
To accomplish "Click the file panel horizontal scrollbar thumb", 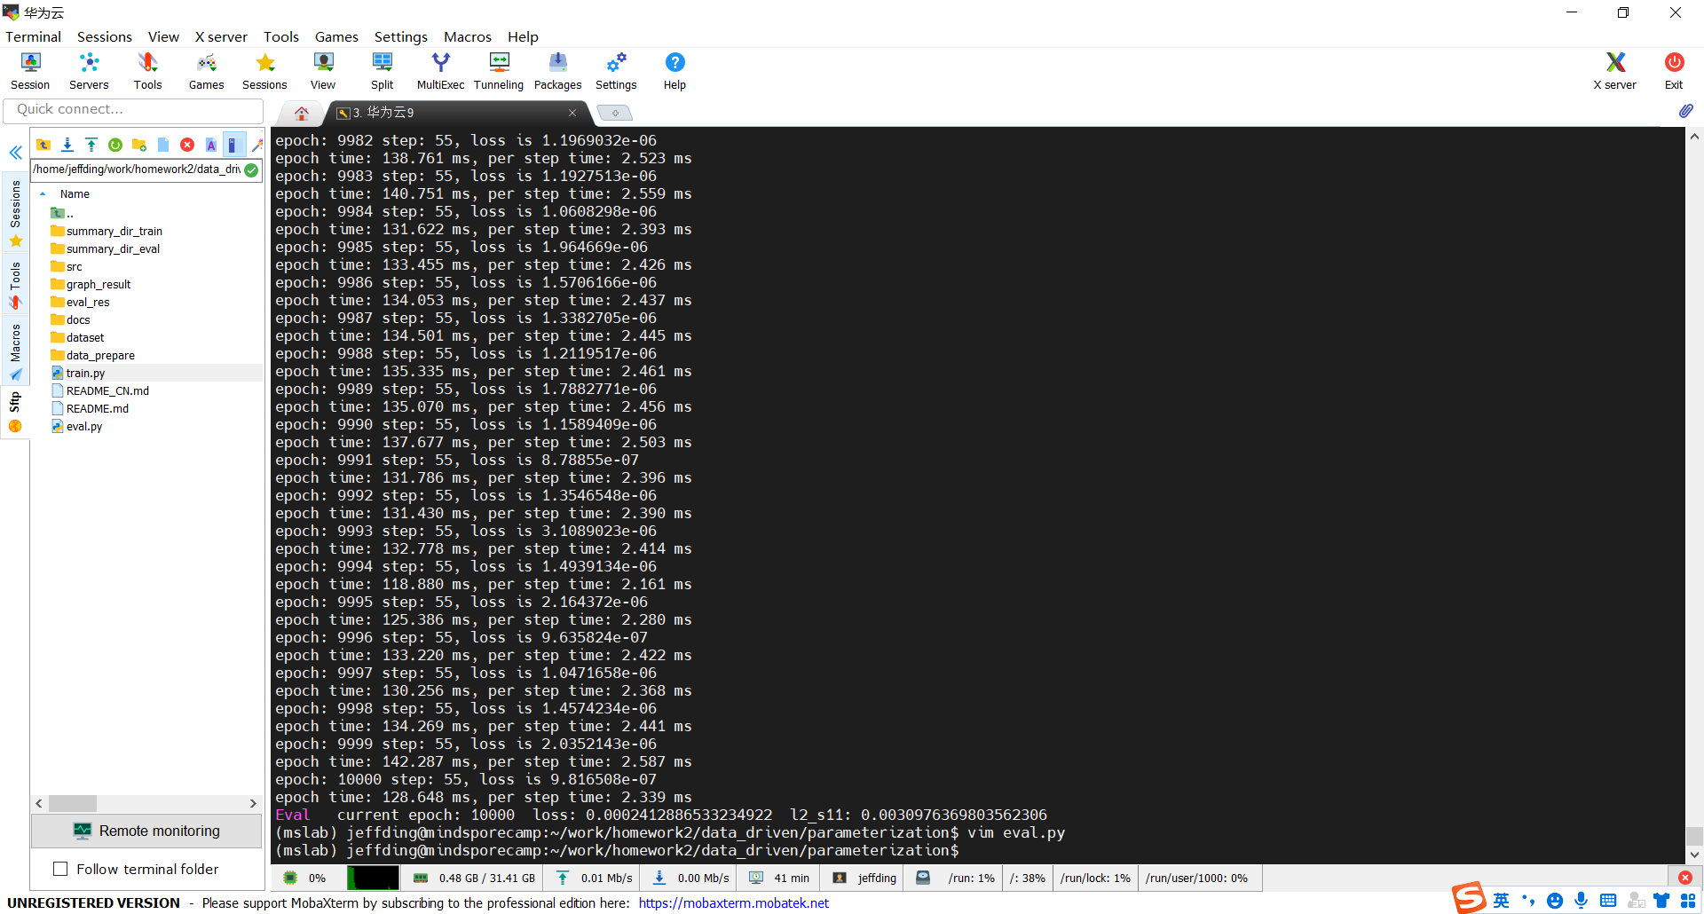I will click(72, 803).
